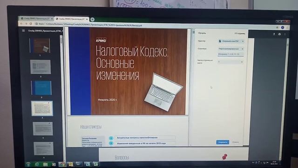Click the taskbar clock
This screenshot has width=298, height=168.
click(x=274, y=163)
